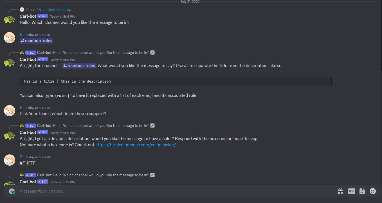Open the GIF picker
Screen dimensions: 382x203
pyautogui.click(x=351, y=191)
